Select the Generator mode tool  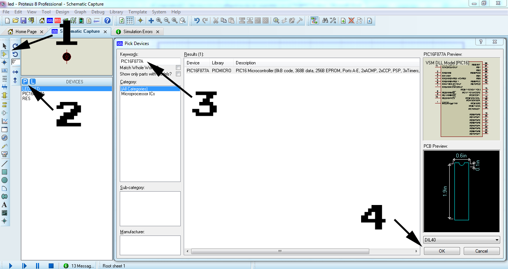coord(4,138)
